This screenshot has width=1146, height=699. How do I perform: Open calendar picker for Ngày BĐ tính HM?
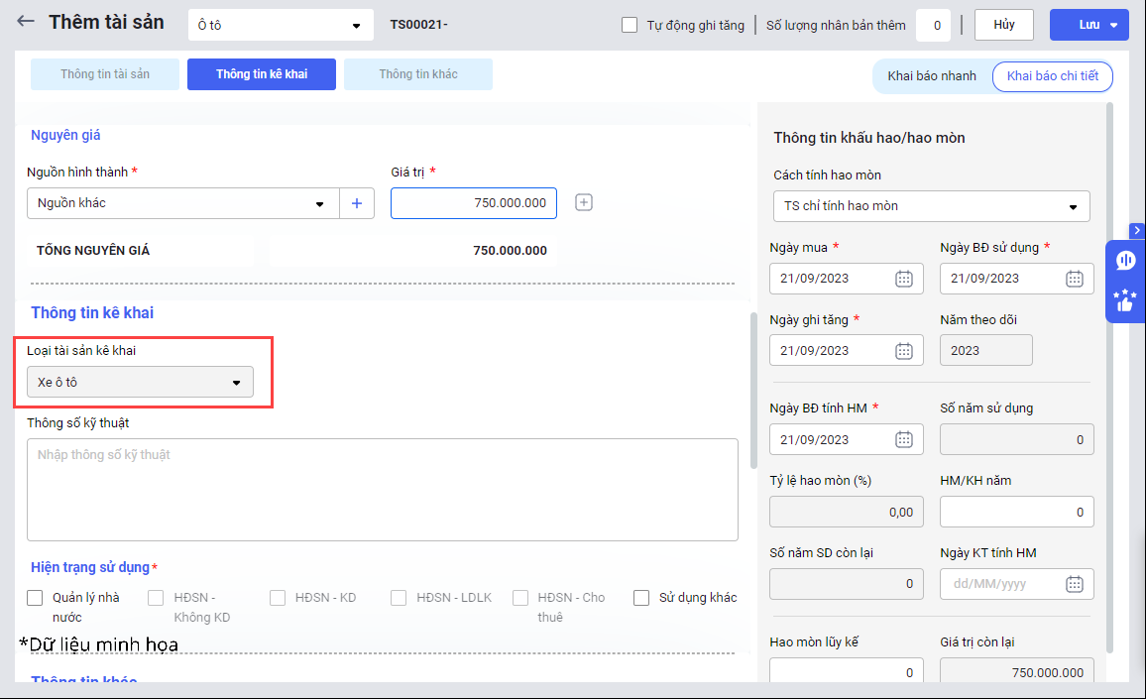904,439
